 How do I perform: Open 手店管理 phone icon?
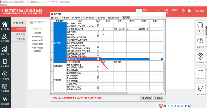[5, 61]
